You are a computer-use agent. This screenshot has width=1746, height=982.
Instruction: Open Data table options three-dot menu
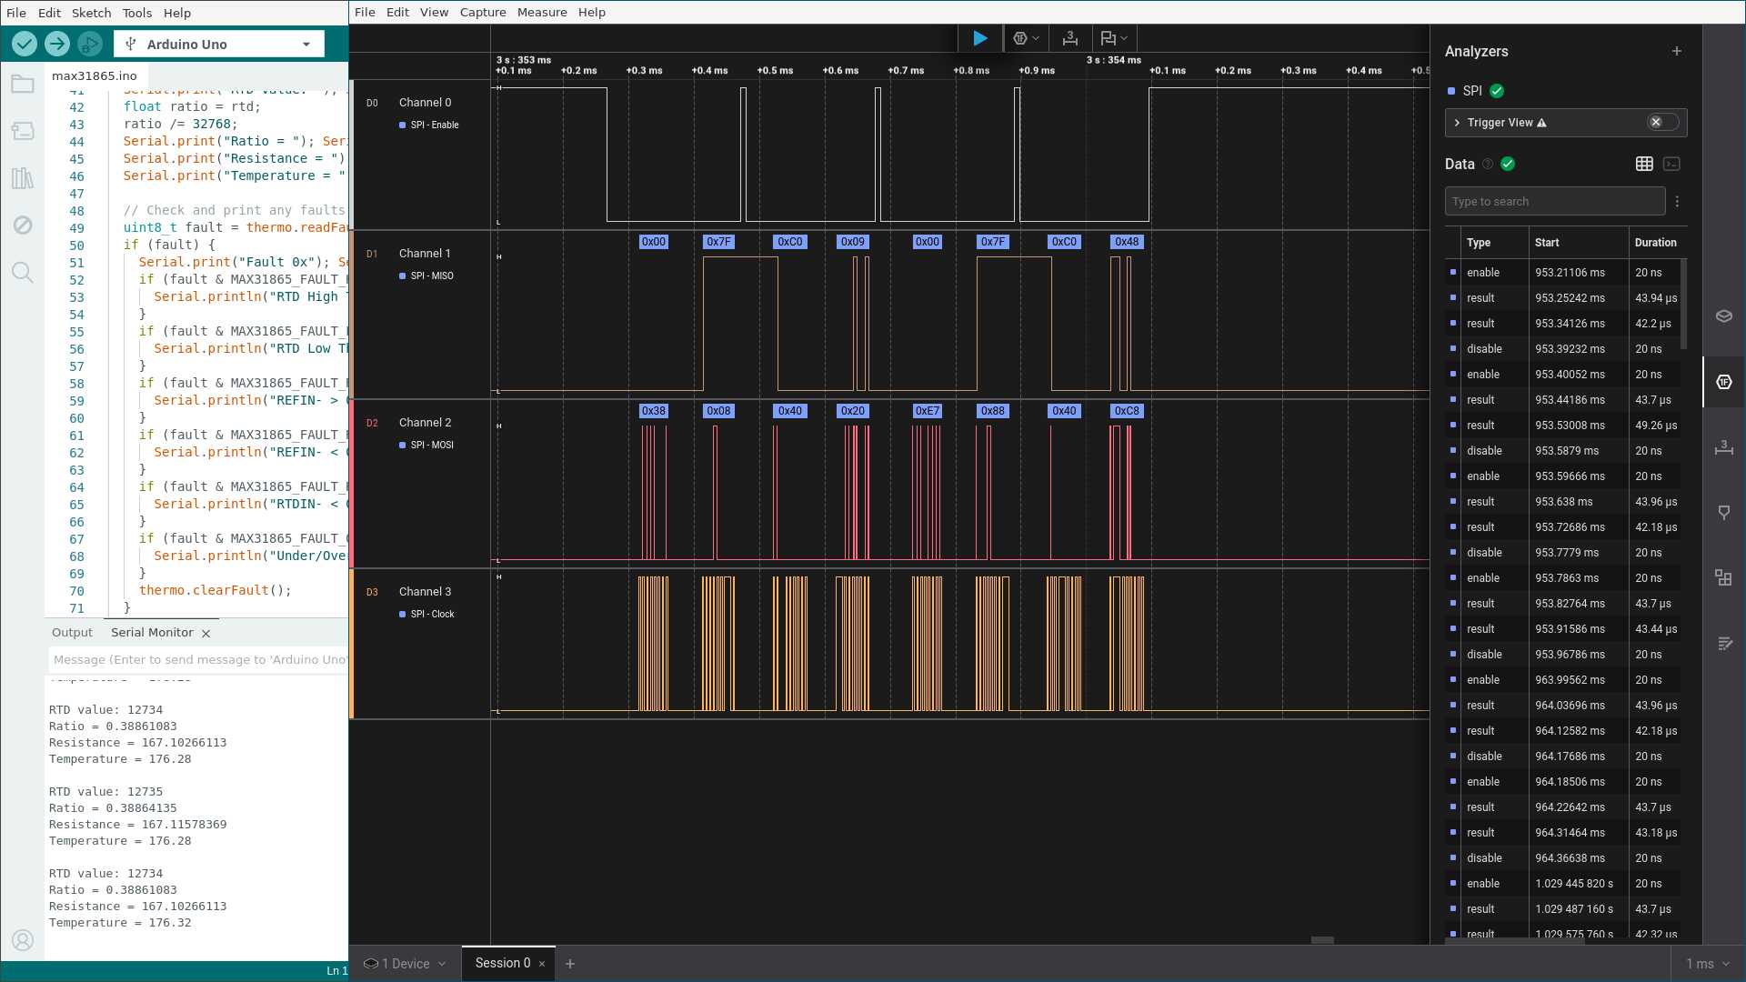(1677, 202)
